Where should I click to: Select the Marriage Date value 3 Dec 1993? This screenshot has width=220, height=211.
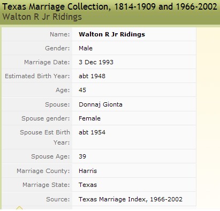[96, 62]
